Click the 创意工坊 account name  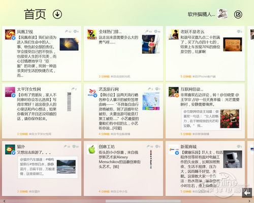107,147
